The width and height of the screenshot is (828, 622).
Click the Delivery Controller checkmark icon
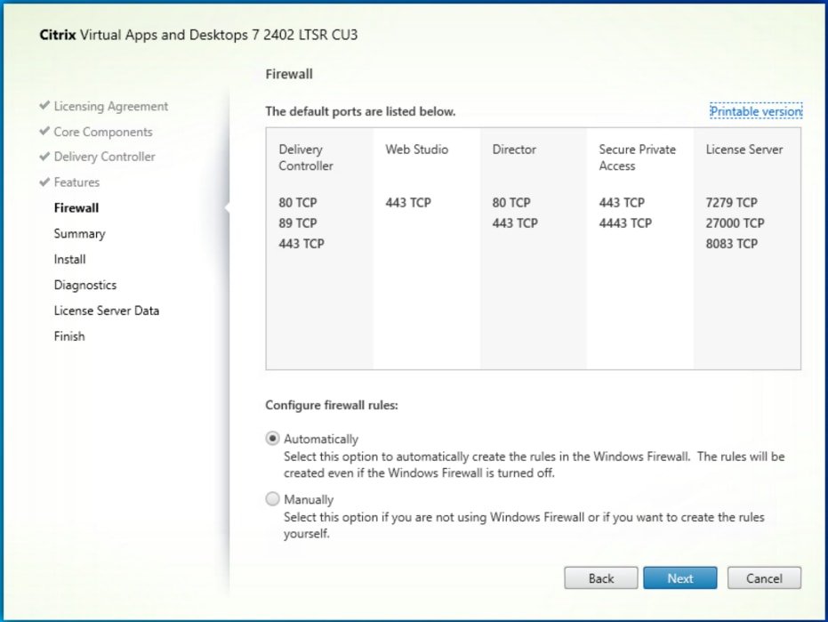(x=44, y=156)
